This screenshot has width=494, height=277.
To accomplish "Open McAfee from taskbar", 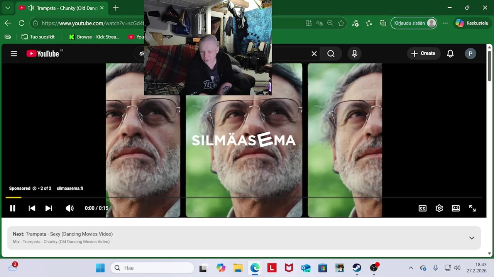I will [x=289, y=268].
